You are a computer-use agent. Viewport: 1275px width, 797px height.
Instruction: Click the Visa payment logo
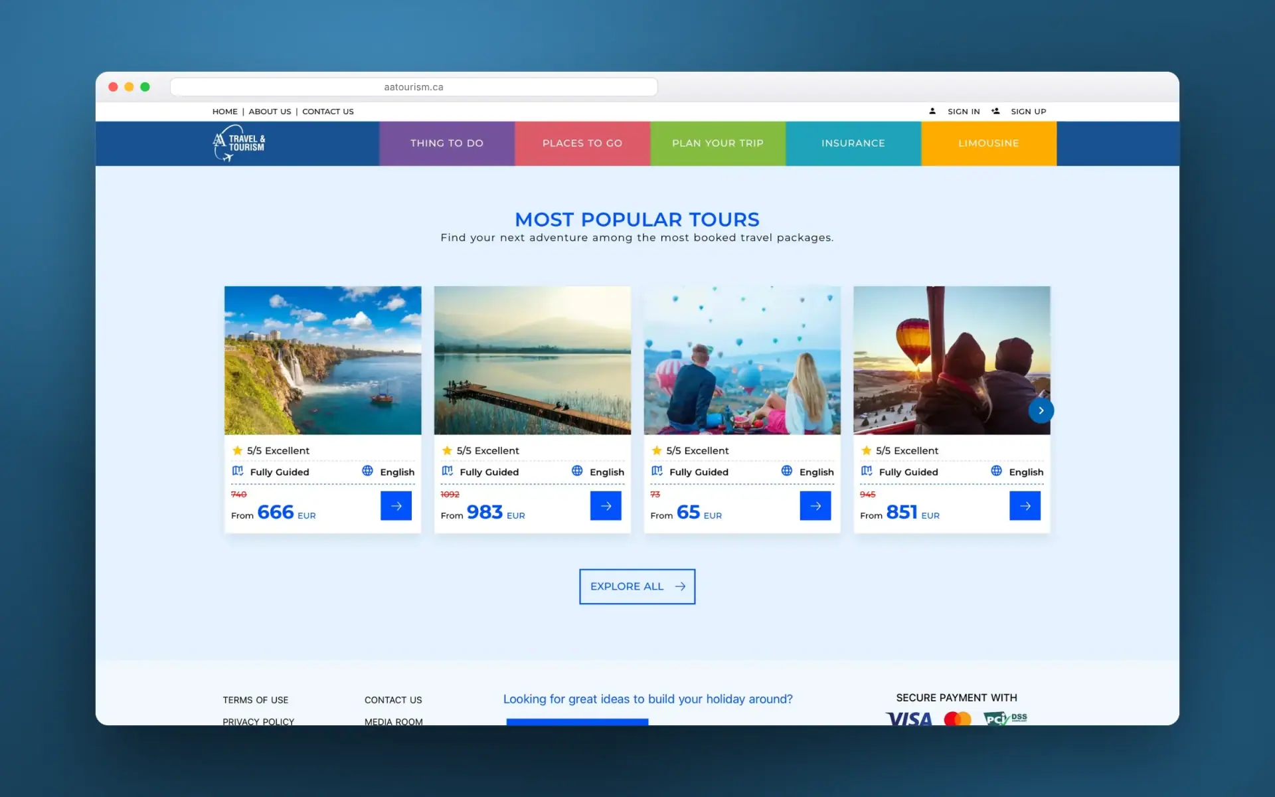coord(909,719)
